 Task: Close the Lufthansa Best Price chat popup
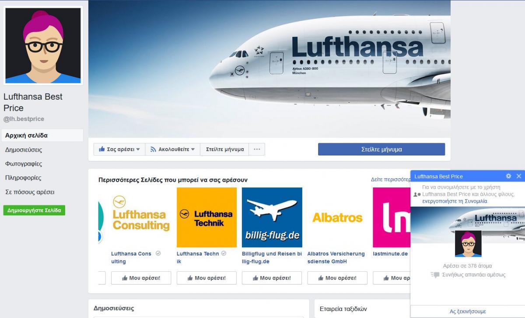519,176
